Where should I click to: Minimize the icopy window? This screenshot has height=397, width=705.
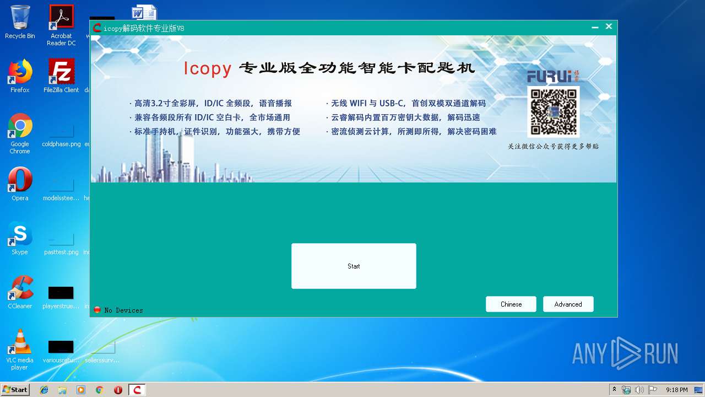click(595, 27)
